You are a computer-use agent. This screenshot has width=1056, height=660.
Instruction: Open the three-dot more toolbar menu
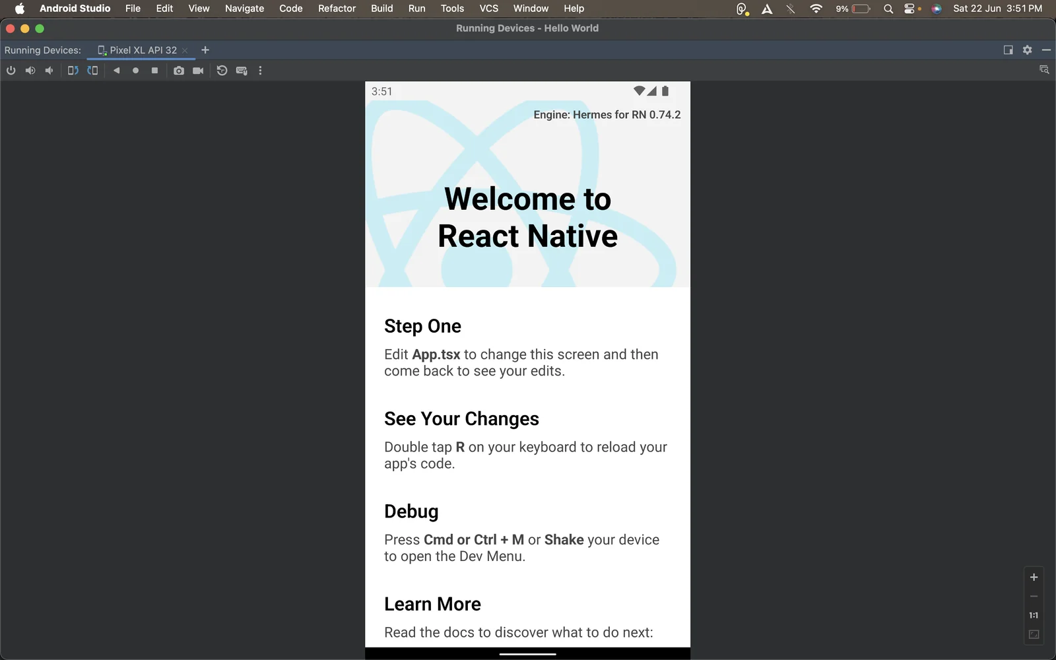pyautogui.click(x=260, y=71)
